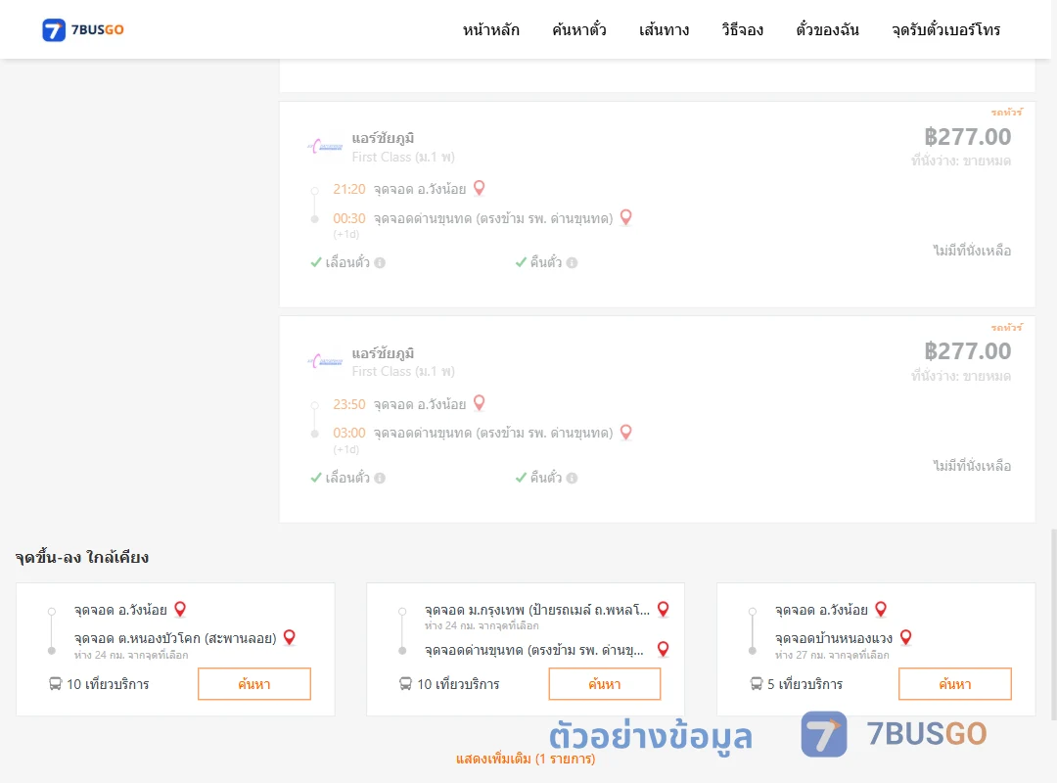The width and height of the screenshot is (1057, 783).
Task: Click map pin next to 21:20 จุดจอด อ.วังน้อย
Action: 480,188
